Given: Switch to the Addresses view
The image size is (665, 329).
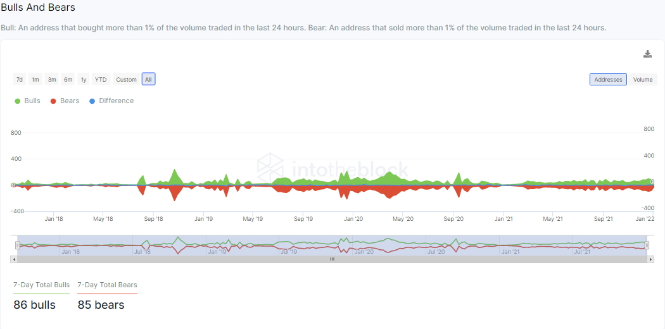Looking at the screenshot, I should coord(608,79).
